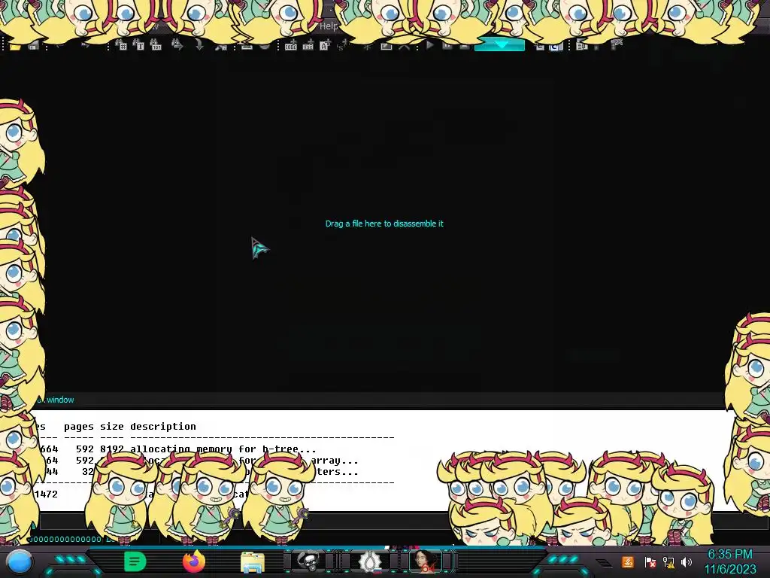Open the cyan debugger selection dropdown

click(499, 45)
